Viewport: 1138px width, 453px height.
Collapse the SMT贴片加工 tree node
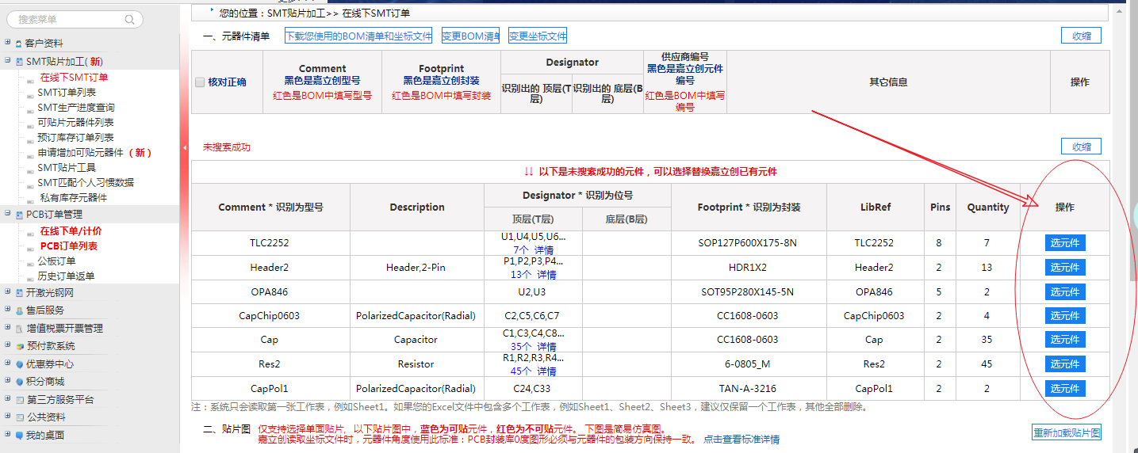7,61
